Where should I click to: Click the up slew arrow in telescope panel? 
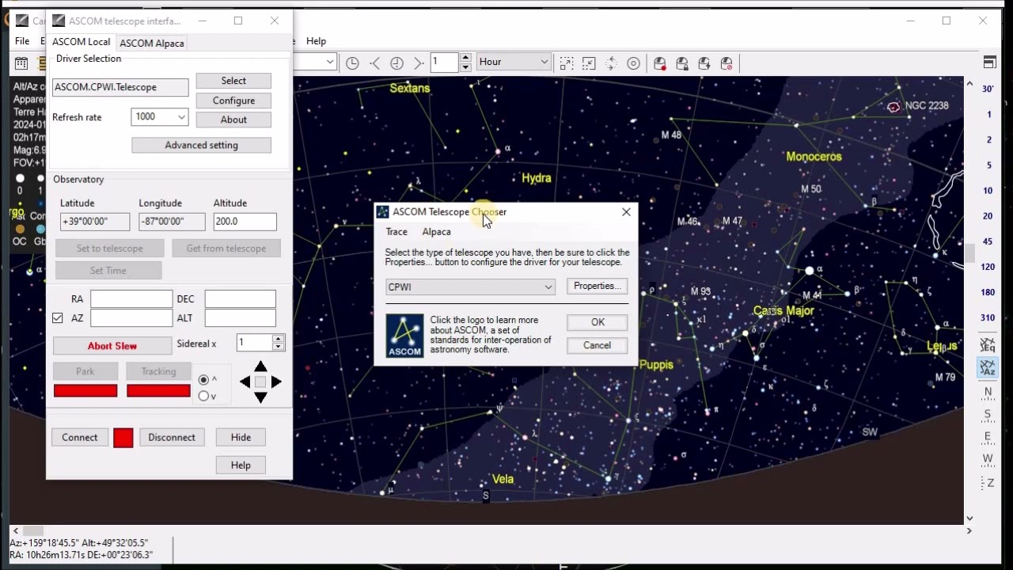tap(260, 367)
